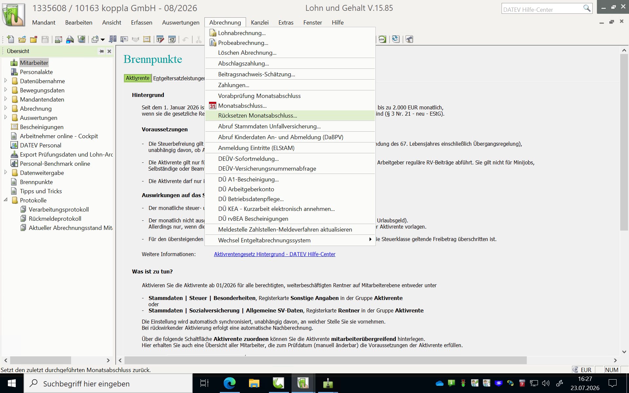Select Tipps und Tricks entry
The image size is (629, 393).
point(41,191)
